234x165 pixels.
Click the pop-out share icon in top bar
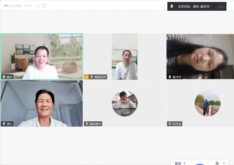click(45, 6)
